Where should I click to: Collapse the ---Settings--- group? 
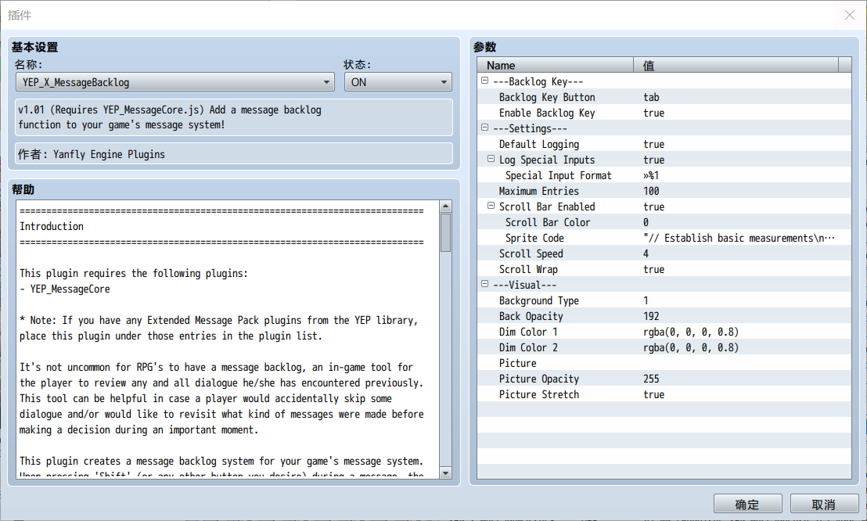click(x=485, y=128)
